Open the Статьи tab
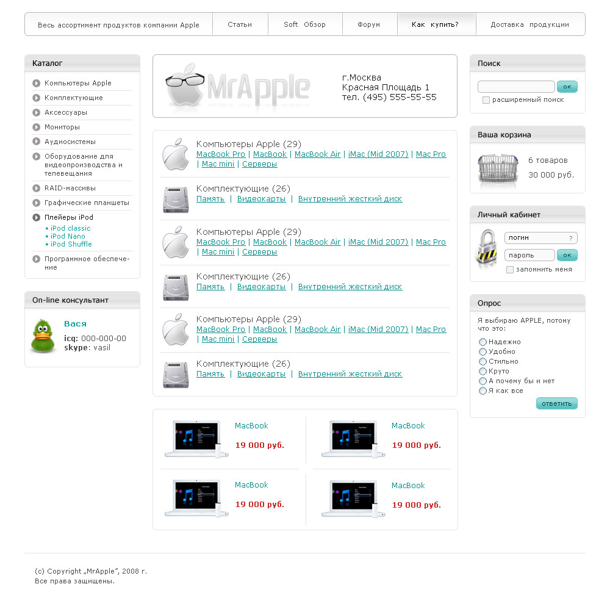Viewport: 610px width, 598px height. (240, 24)
